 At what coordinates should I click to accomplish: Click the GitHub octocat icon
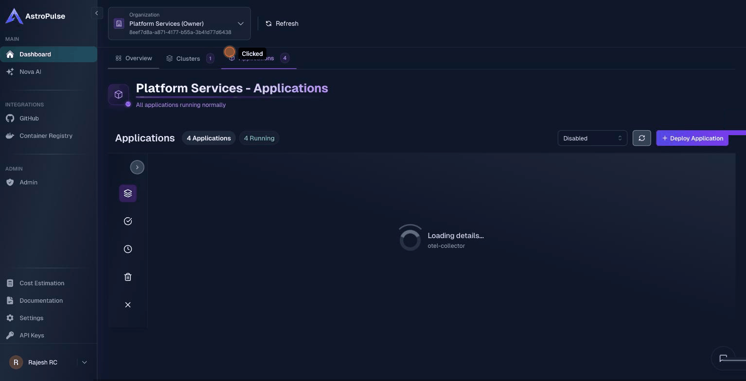click(x=10, y=118)
